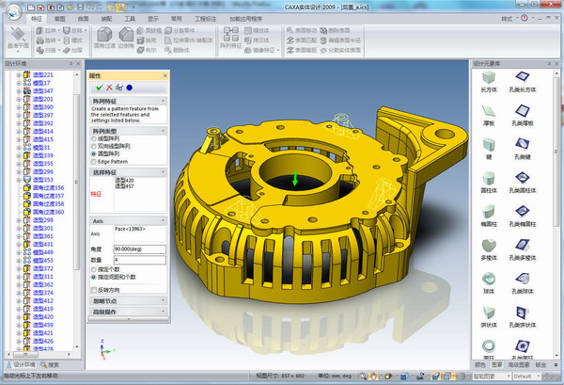Choose the 线型阵列 linear pattern radio button
Screen dimensions: 564x385
tap(94, 138)
